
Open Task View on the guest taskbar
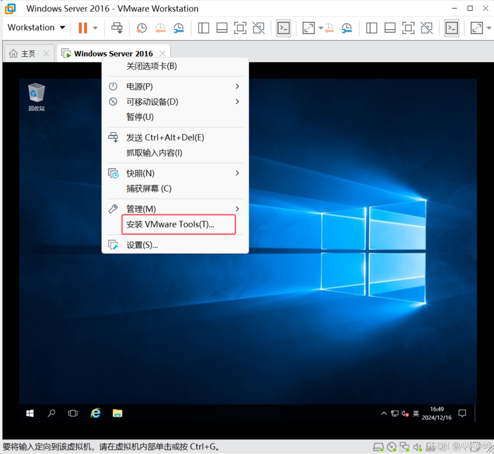click(73, 413)
